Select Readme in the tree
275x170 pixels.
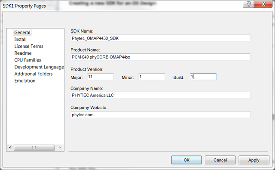coord(23,53)
